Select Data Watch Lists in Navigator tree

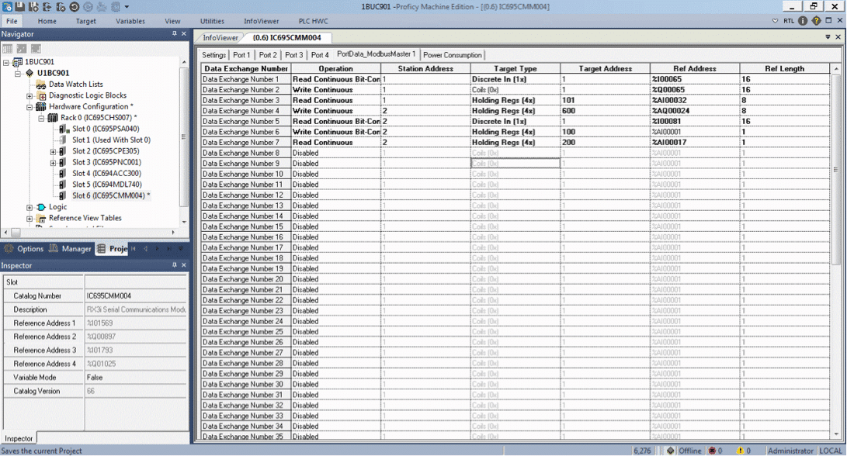pos(75,85)
